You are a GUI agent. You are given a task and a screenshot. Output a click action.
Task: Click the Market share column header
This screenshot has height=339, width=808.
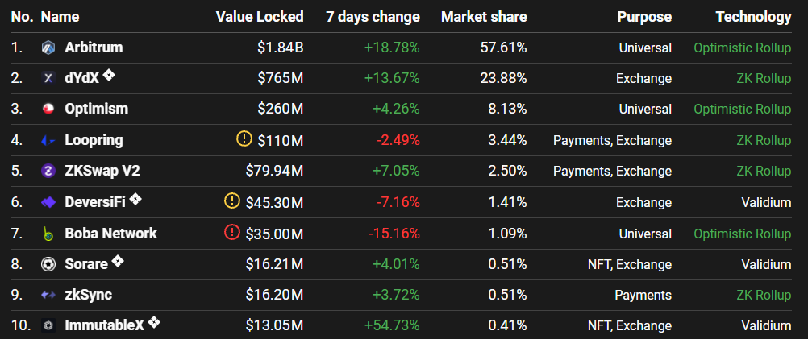(484, 17)
